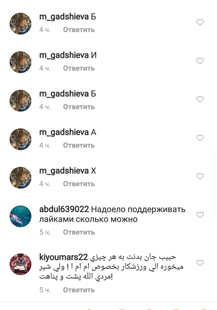Like the m_gadshieva comment containing 'А'
Screen dimensions: 217x310
pyautogui.click(x=200, y=138)
